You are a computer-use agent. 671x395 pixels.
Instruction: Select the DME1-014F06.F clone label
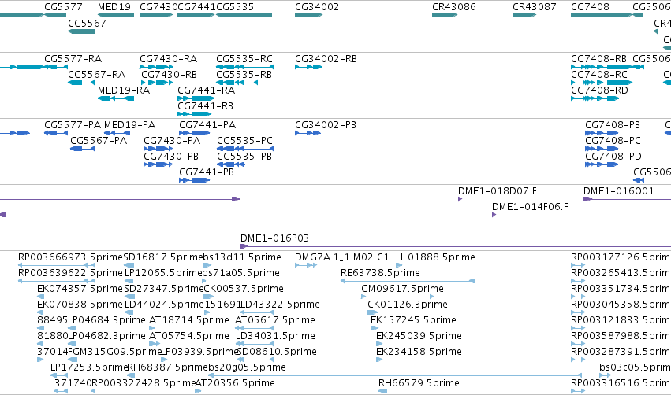click(530, 207)
